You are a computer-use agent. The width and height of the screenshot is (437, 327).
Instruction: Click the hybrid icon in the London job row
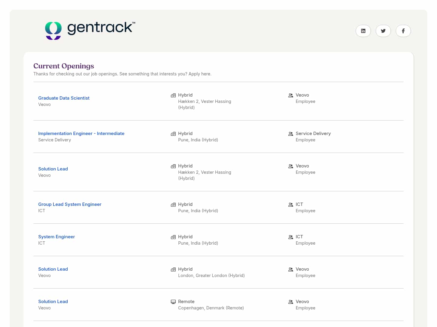tap(173, 269)
